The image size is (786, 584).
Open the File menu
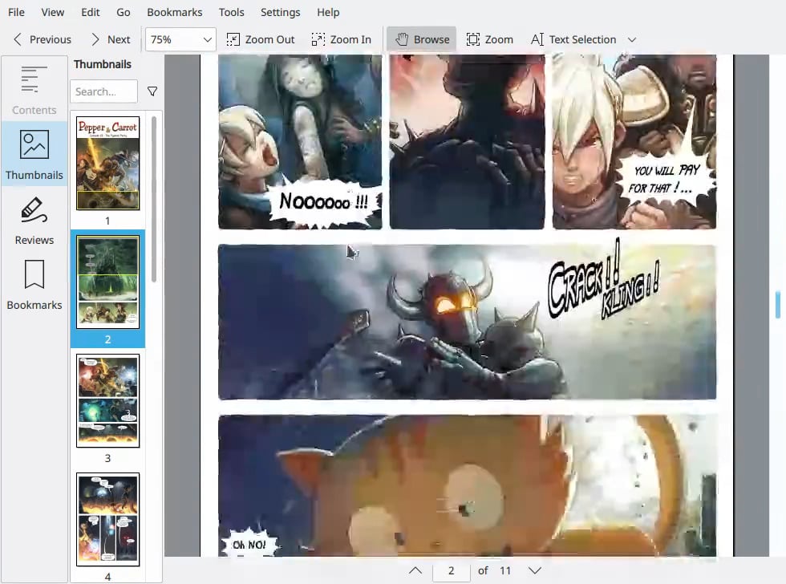point(16,12)
